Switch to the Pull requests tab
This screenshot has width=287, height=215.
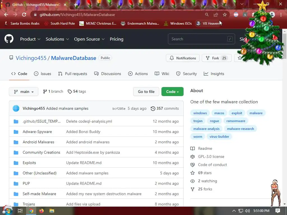click(x=73, y=74)
